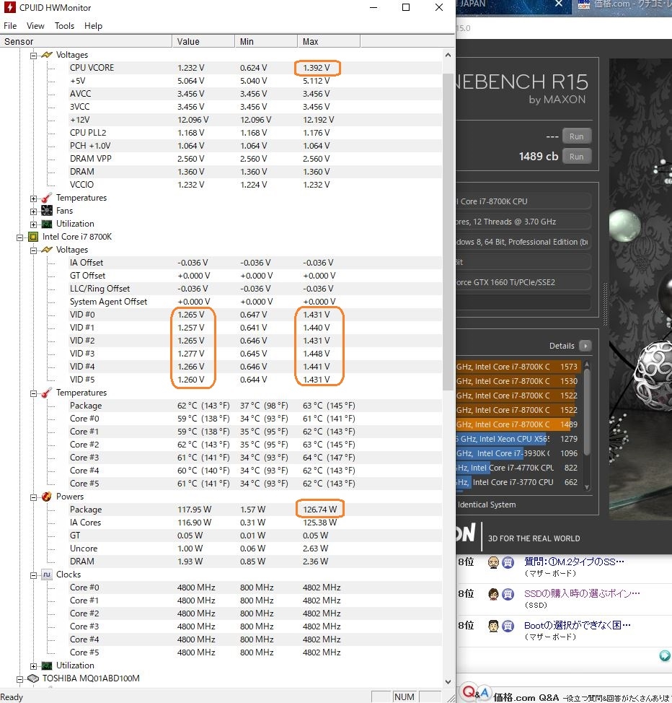Collapse the Powers group
Viewport: 672px width, 703px height.
[34, 498]
